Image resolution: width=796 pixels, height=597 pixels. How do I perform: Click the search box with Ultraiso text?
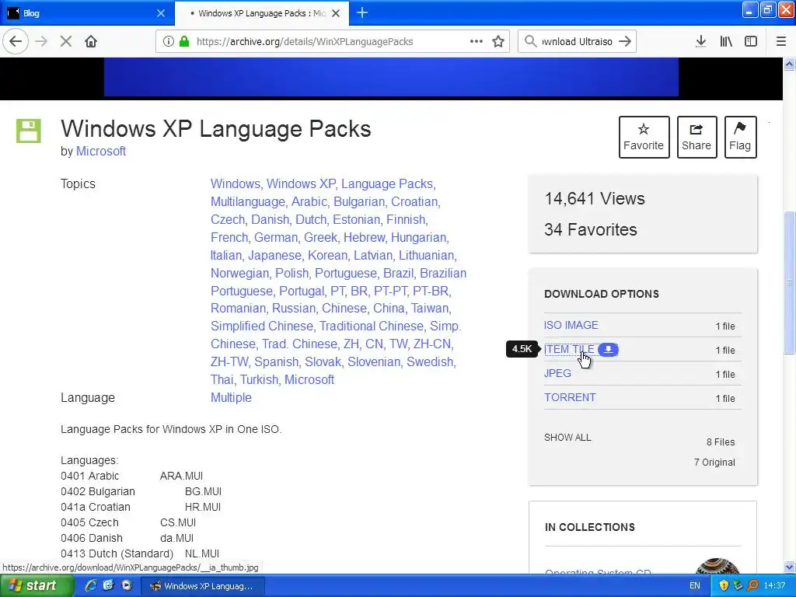point(578,42)
